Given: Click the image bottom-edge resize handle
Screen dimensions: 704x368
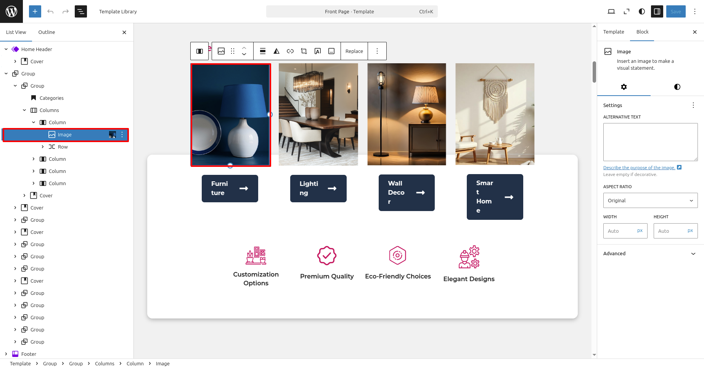Looking at the screenshot, I should pyautogui.click(x=230, y=165).
